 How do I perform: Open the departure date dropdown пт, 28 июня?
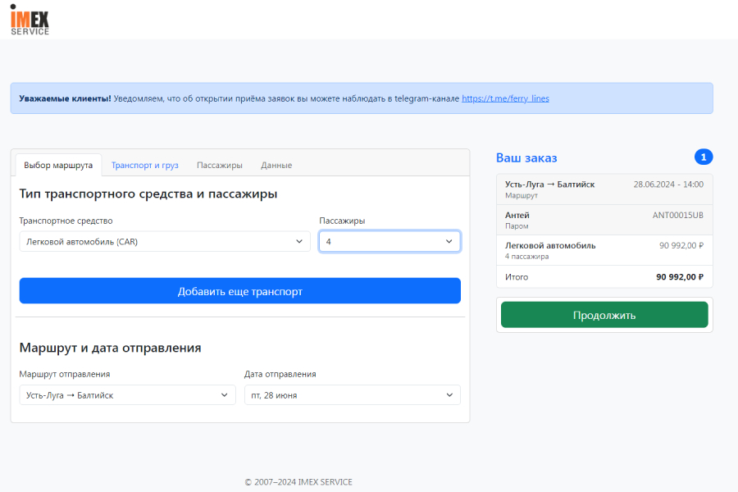pos(352,395)
